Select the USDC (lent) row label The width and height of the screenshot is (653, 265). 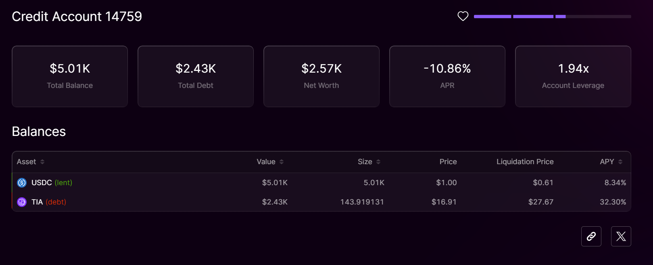[x=52, y=183]
